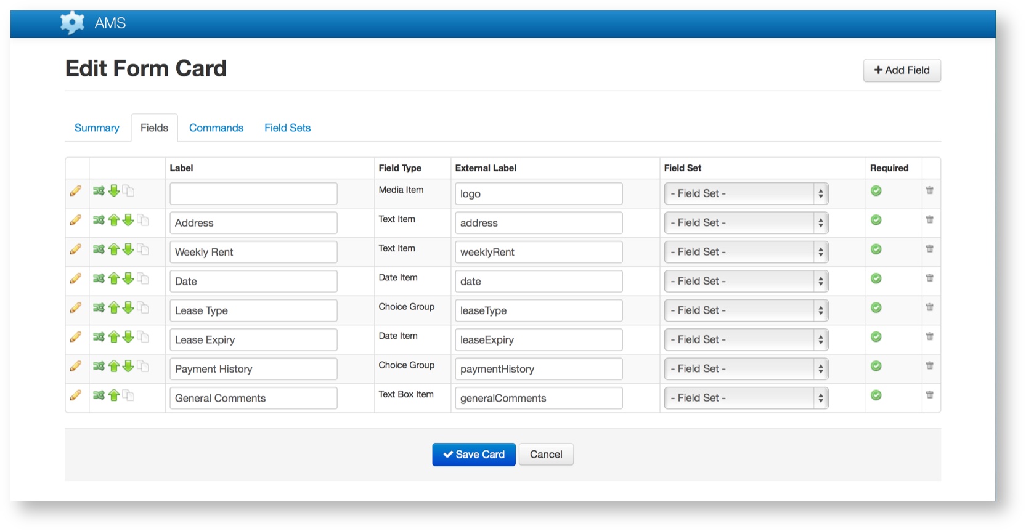The image size is (1026, 531).
Task: Delete the Lease Type field with trash icon
Action: click(929, 307)
